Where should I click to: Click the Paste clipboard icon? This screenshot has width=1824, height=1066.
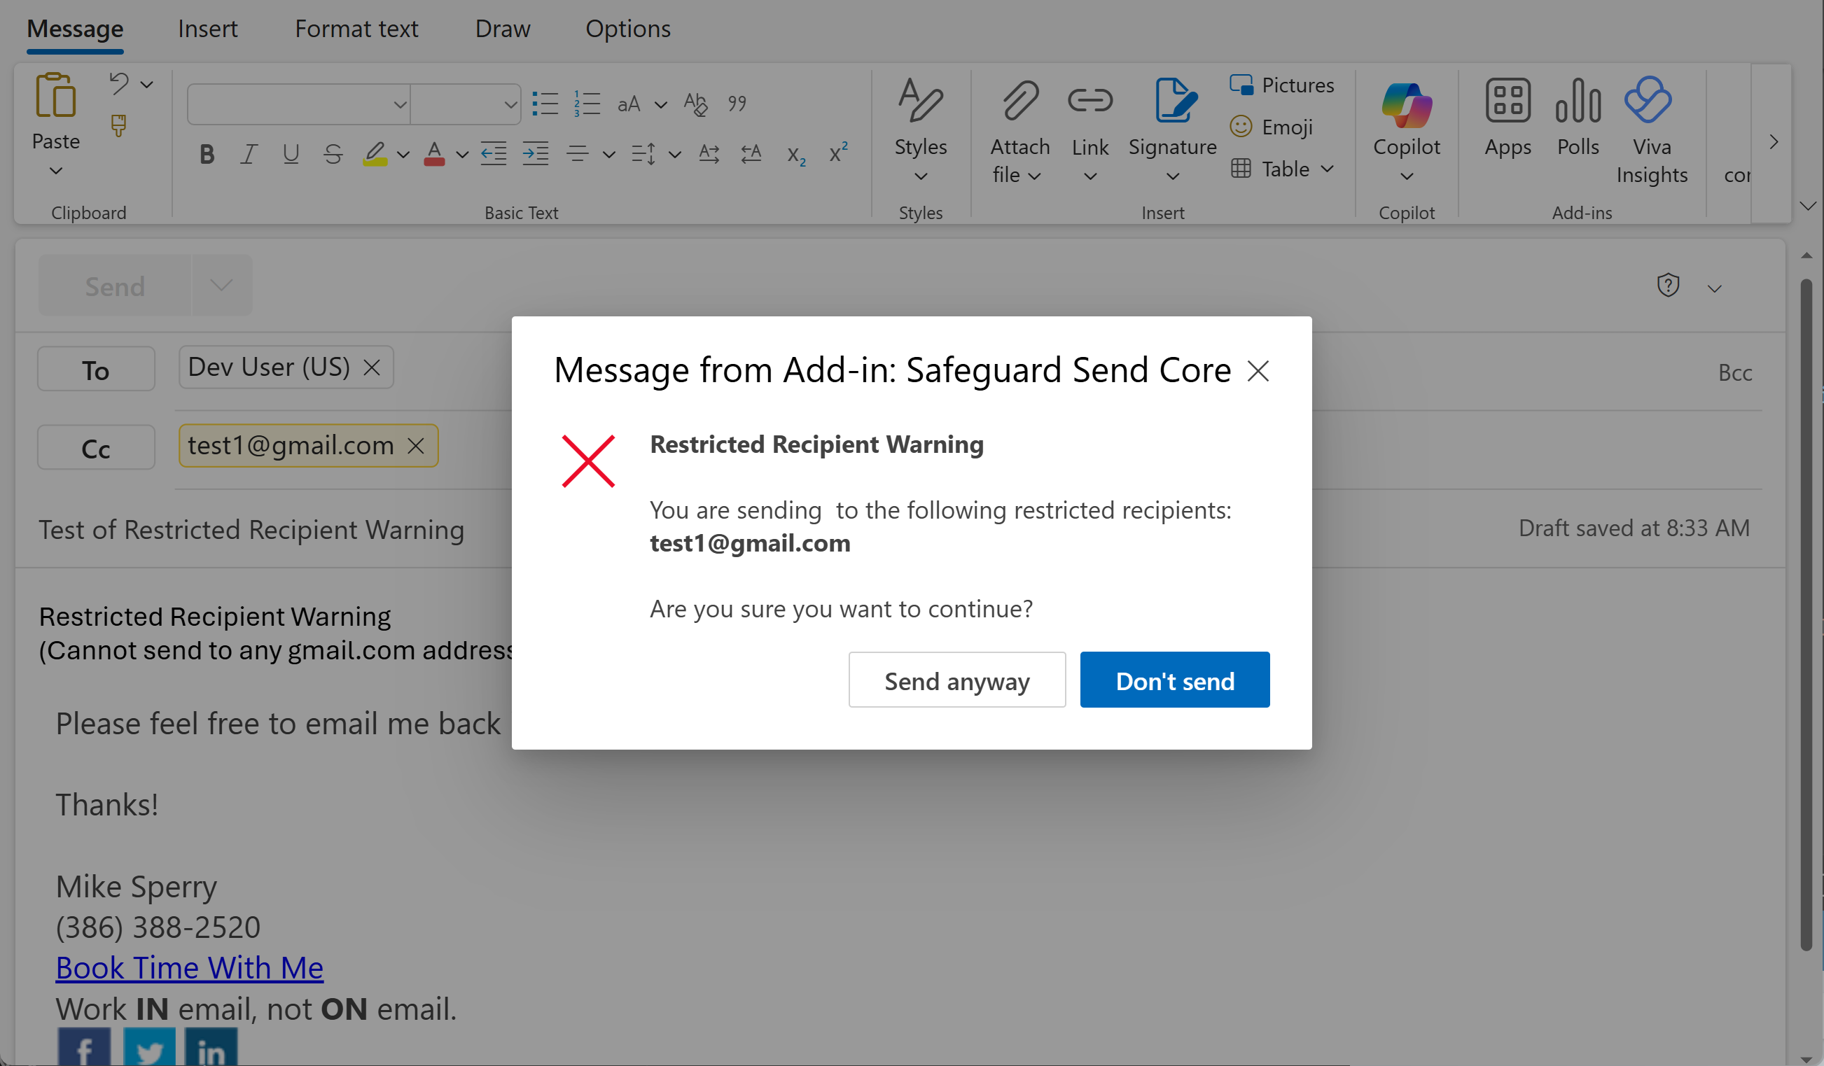tap(56, 95)
